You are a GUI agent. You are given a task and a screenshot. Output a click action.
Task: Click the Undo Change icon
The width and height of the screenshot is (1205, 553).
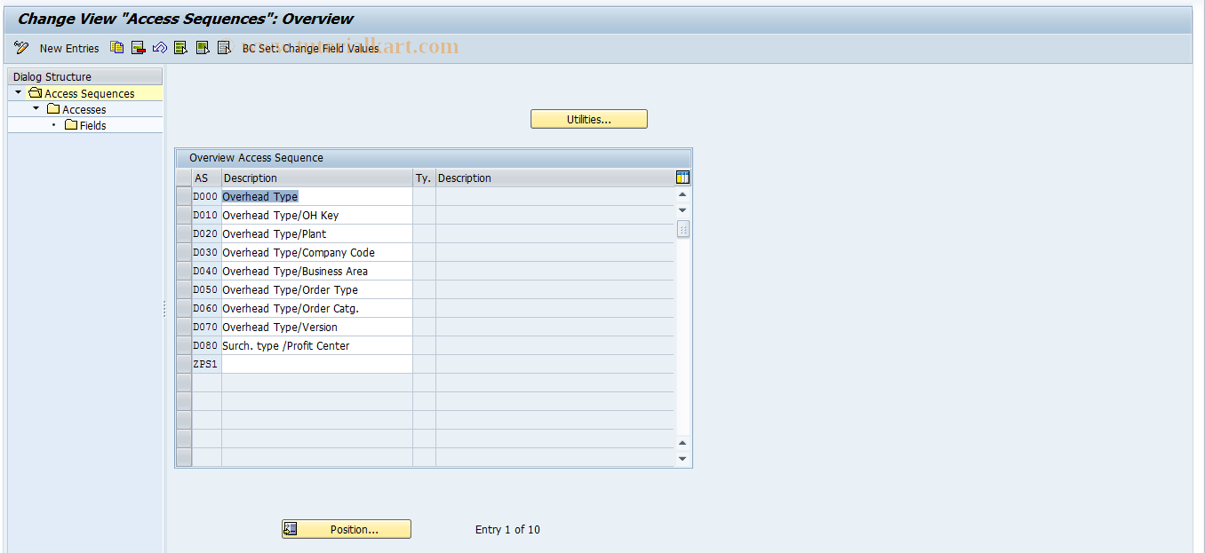coord(160,48)
